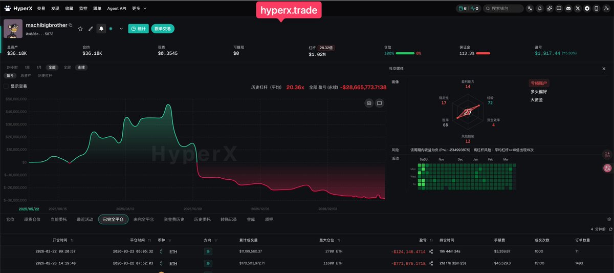Open the 收藏 menu
Viewport: 614px width, 273px height.
click(69, 9)
